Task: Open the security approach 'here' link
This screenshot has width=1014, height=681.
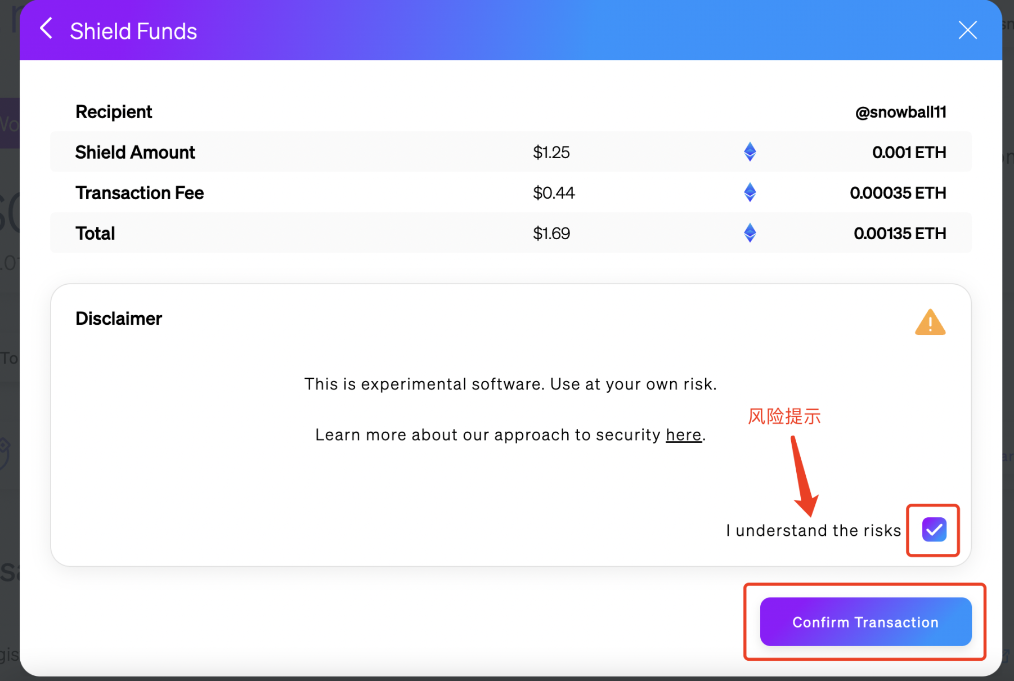Action: 683,435
